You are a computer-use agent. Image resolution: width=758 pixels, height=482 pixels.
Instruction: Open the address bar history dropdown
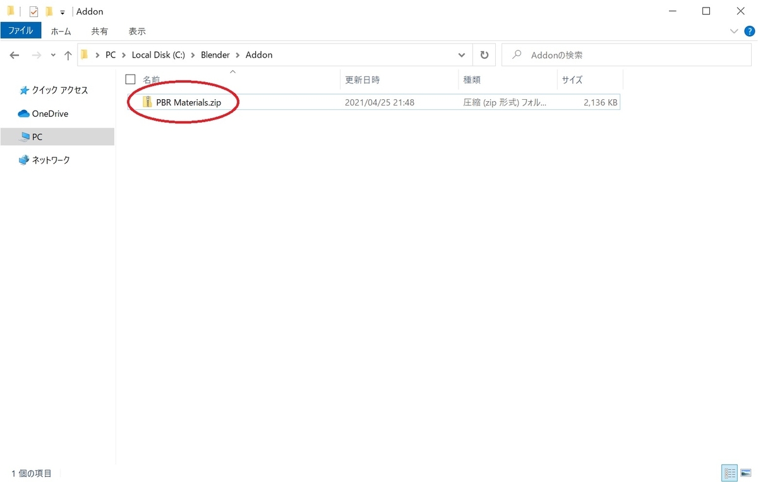pos(462,55)
